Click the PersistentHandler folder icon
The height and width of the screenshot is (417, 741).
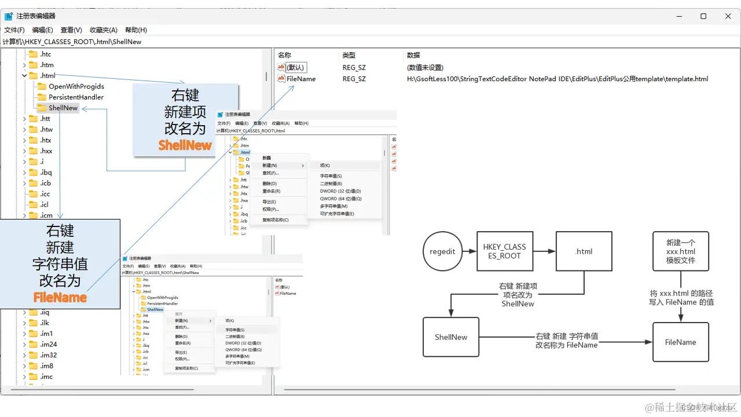pyautogui.click(x=42, y=97)
